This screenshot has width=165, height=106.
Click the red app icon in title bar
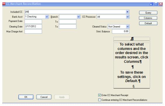(4, 4)
